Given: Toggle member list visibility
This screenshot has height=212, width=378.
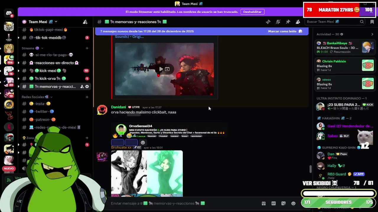Looking at the screenshot, I should coord(298,22).
